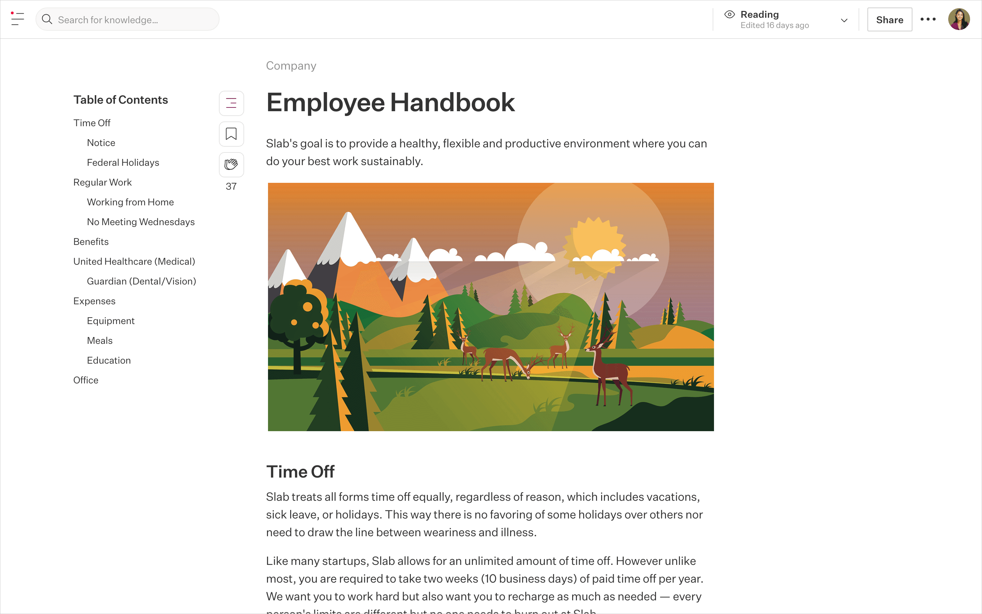The image size is (982, 614).
Task: Jump to United Healthcare (Medical) section
Action: click(x=134, y=262)
